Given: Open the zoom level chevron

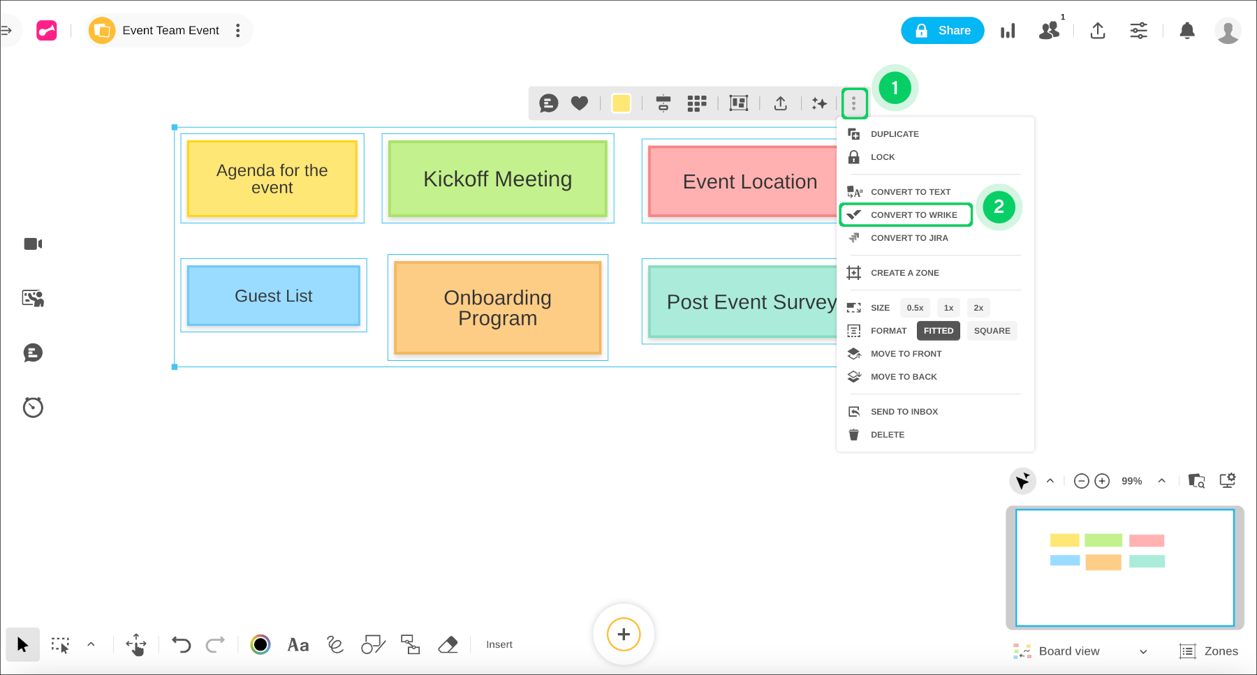Looking at the screenshot, I should [x=1161, y=480].
